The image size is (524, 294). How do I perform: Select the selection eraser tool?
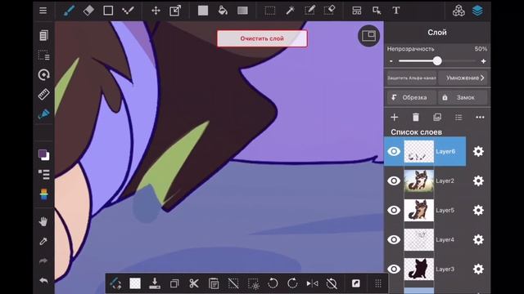(329, 11)
